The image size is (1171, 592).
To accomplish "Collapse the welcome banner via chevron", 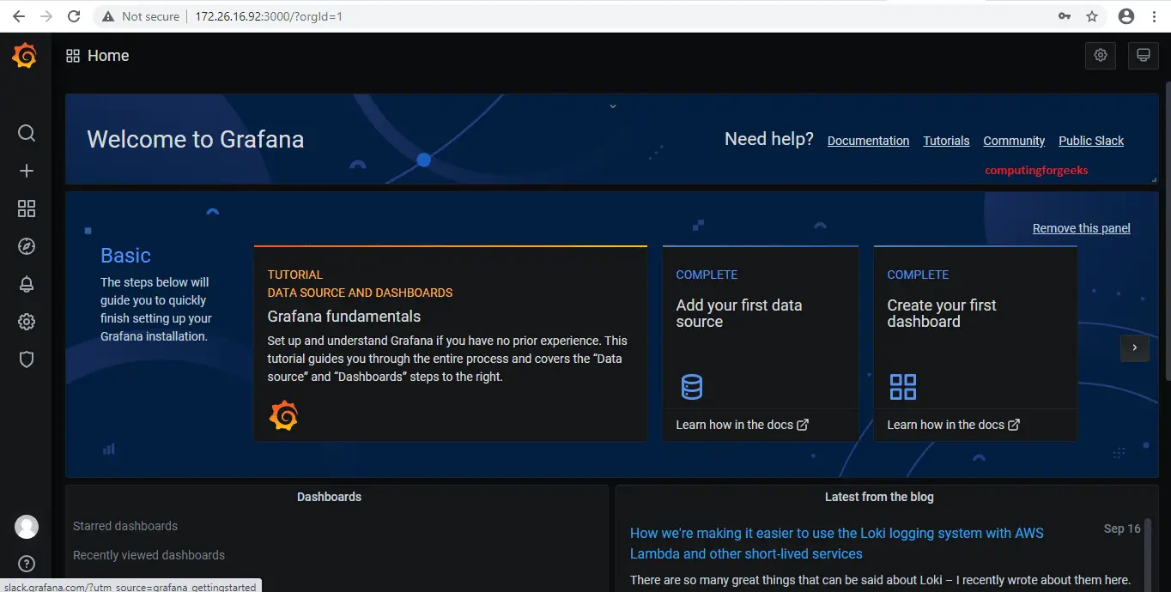I will click(612, 105).
